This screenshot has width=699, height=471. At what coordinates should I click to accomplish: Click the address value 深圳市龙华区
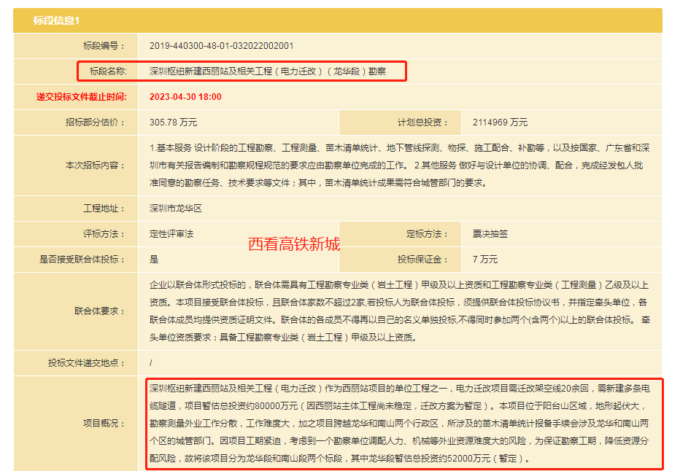pos(175,209)
